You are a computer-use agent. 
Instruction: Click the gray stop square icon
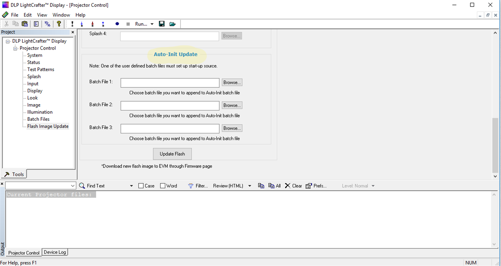tap(128, 24)
